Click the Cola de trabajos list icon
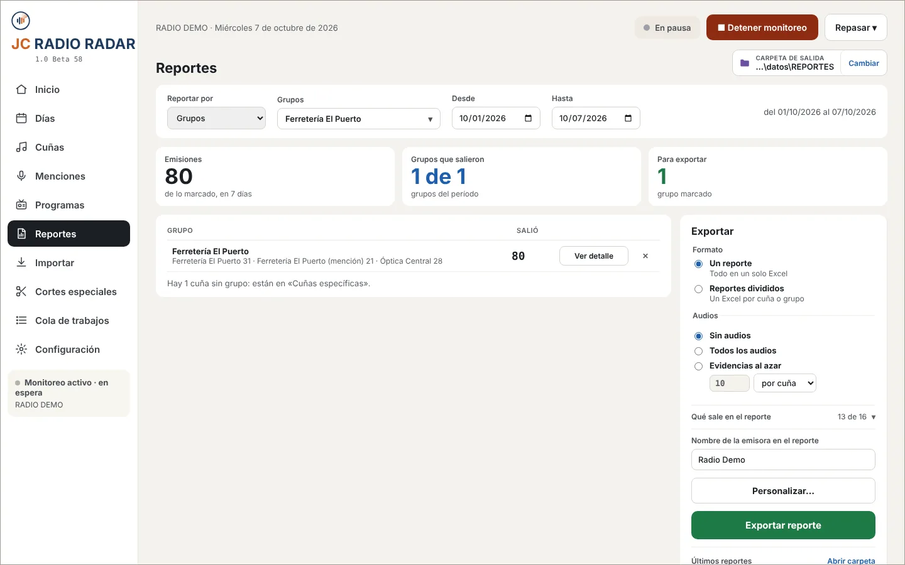The width and height of the screenshot is (905, 565). (x=21, y=321)
